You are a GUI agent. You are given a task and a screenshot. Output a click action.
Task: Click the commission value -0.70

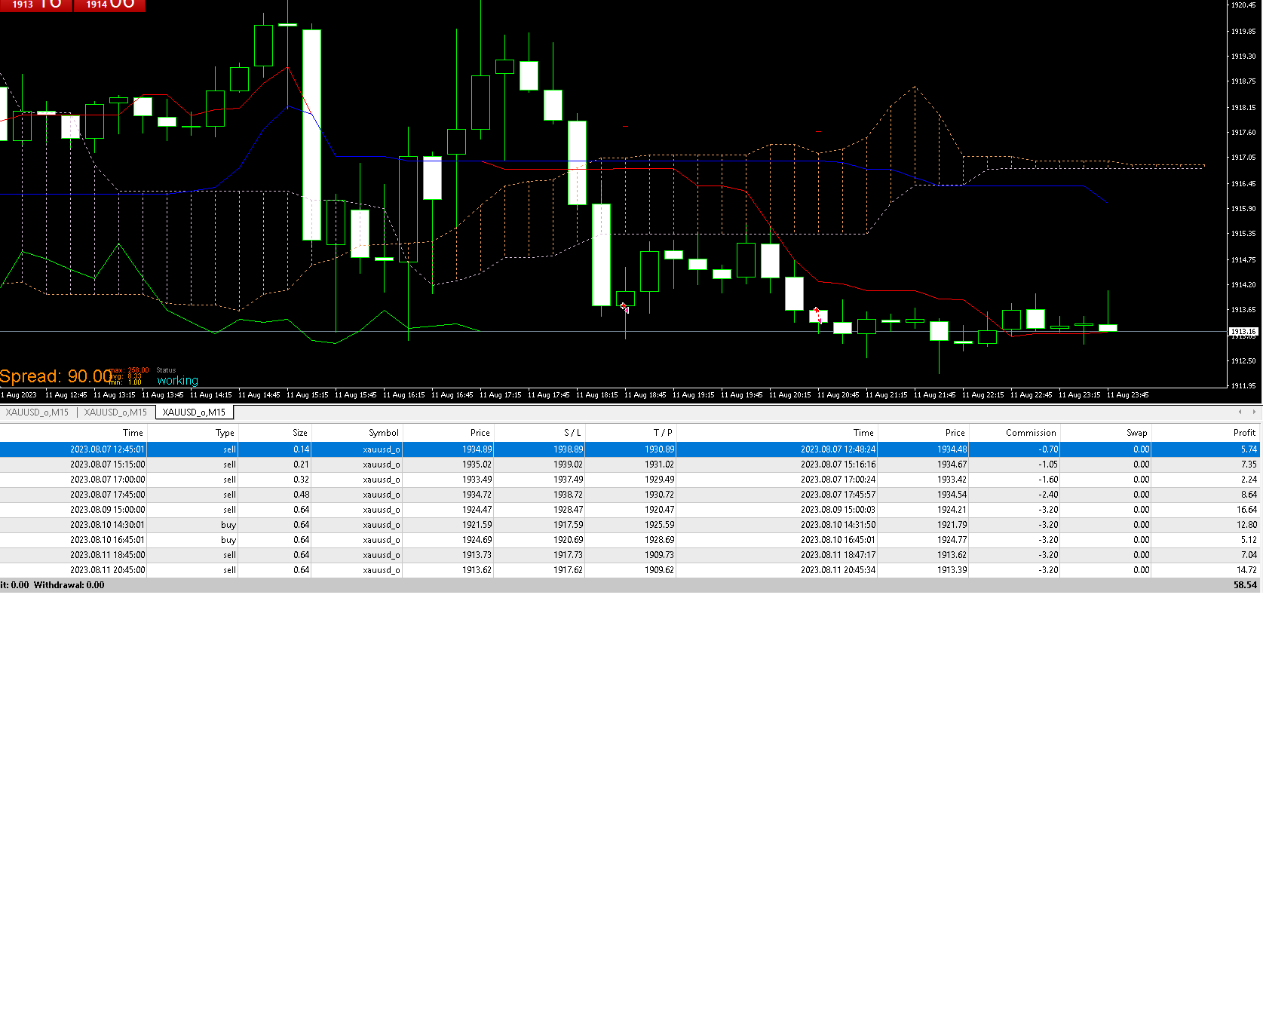click(x=1048, y=449)
